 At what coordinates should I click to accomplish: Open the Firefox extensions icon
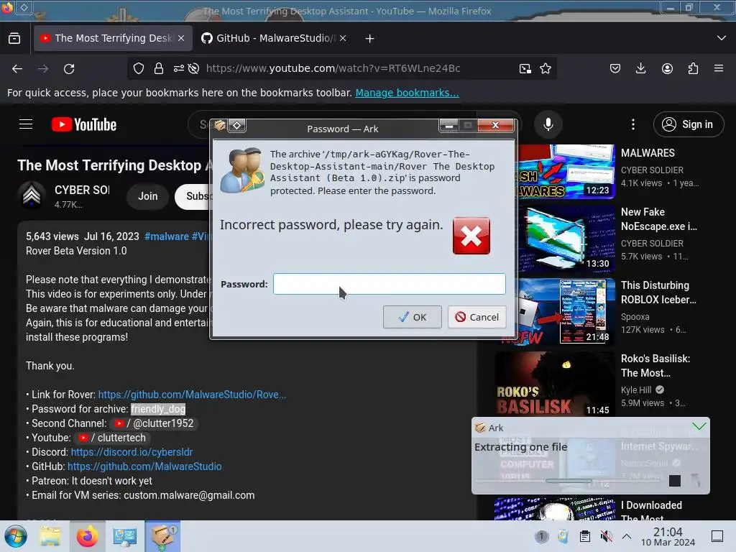tap(693, 68)
